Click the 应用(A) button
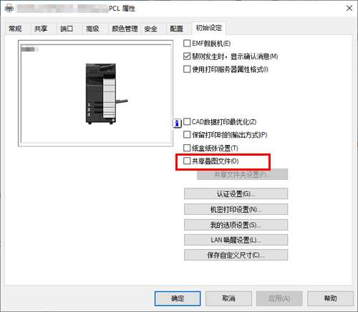 pos(279,298)
